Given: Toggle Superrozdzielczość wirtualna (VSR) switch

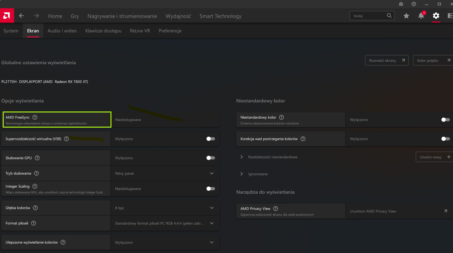Looking at the screenshot, I should click(211, 139).
